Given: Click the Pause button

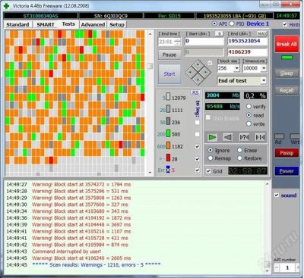Looking at the screenshot, I should (x=169, y=55).
